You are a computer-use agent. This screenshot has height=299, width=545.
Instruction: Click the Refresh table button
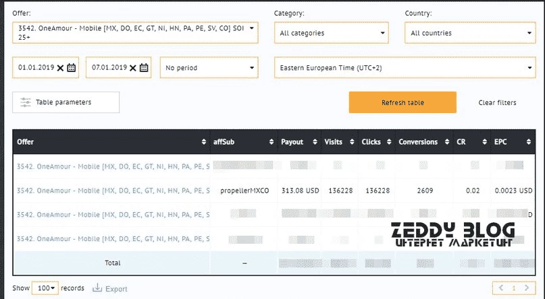tap(403, 102)
